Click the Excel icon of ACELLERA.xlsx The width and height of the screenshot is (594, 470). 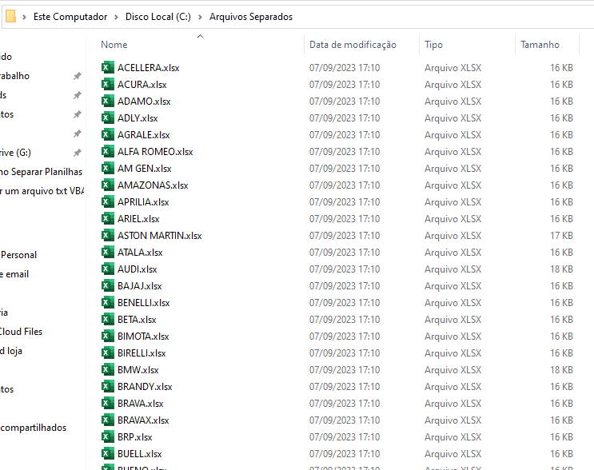(x=108, y=68)
